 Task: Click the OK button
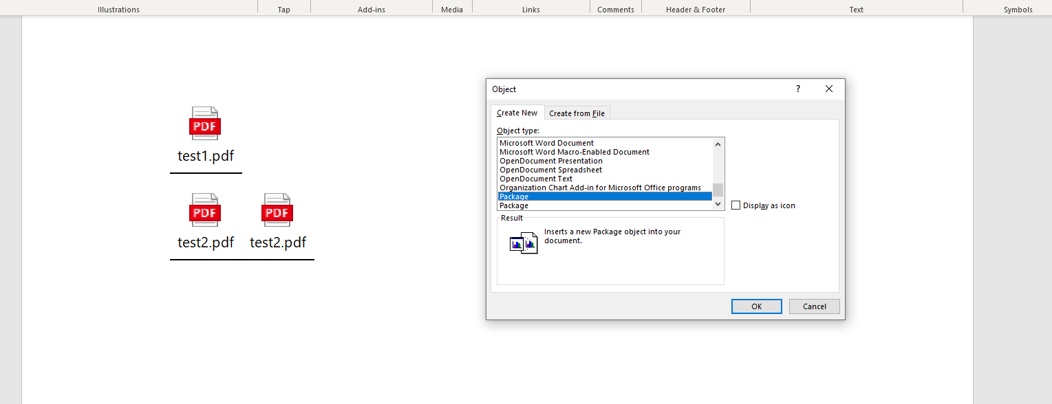tap(756, 306)
